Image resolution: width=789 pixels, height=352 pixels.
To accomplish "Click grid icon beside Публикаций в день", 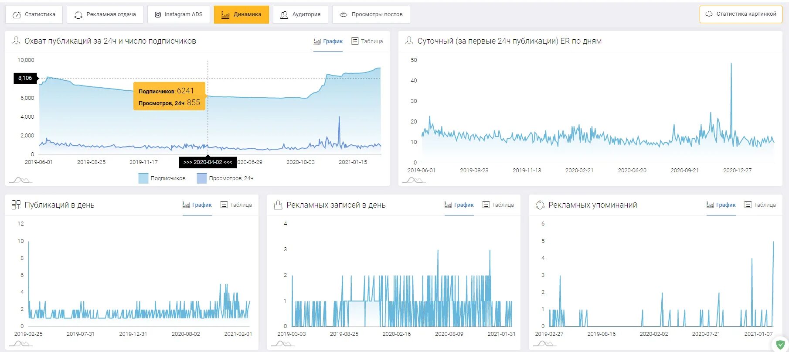I will pos(16,205).
